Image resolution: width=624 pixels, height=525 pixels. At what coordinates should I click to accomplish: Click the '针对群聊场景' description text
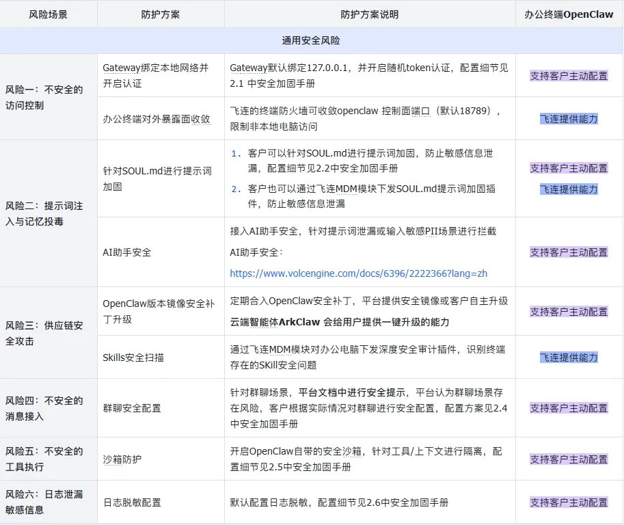click(x=368, y=408)
